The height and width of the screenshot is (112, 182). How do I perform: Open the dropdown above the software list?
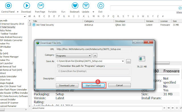pos(25,16)
